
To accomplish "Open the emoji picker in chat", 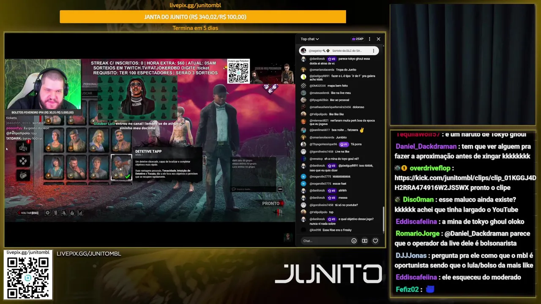I will tap(354, 241).
